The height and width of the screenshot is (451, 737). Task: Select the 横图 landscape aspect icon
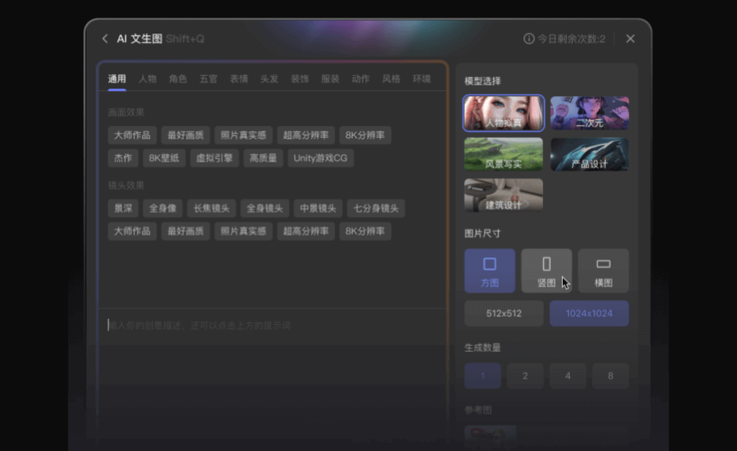click(x=604, y=270)
